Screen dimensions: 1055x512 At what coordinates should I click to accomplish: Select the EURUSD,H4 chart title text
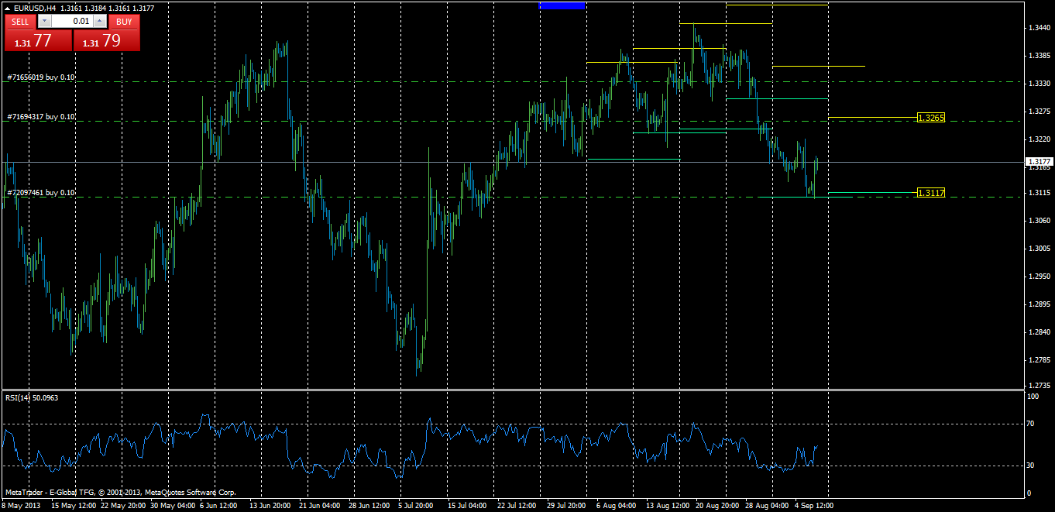34,9
